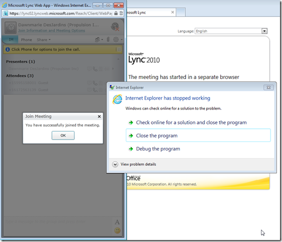Choose Close the program option
The image size is (282, 242).
click(198, 135)
